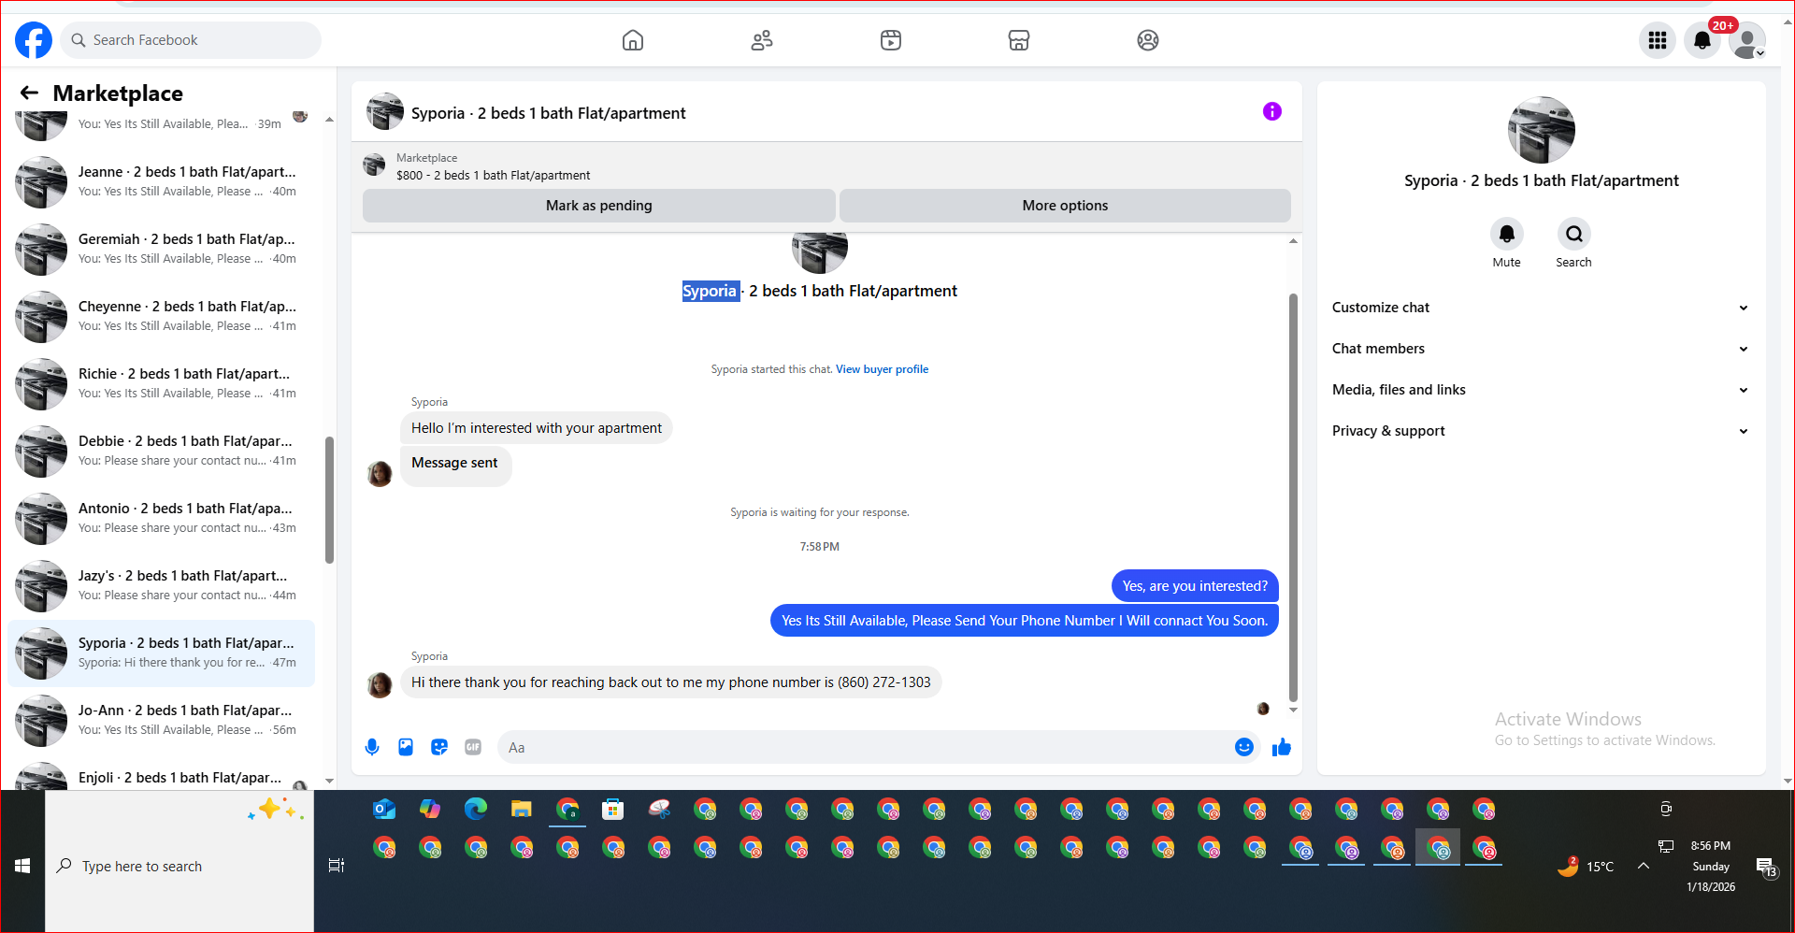
Task: Open Microsoft Store from taskbar
Action: (613, 810)
